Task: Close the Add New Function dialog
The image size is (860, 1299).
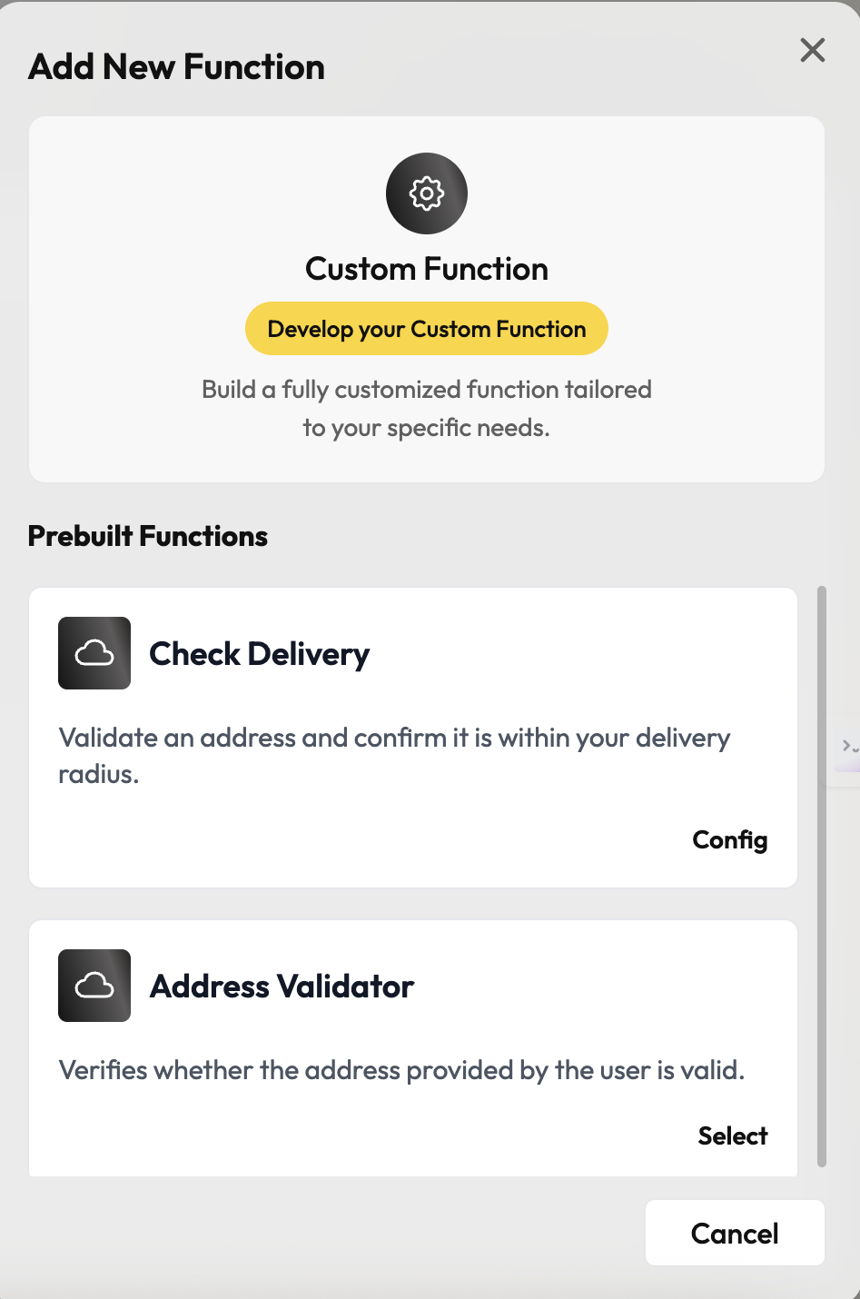Action: [x=813, y=50]
